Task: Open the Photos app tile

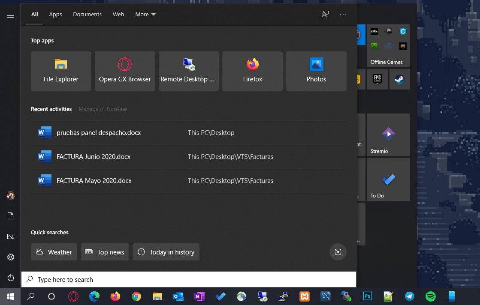Action: pyautogui.click(x=316, y=71)
